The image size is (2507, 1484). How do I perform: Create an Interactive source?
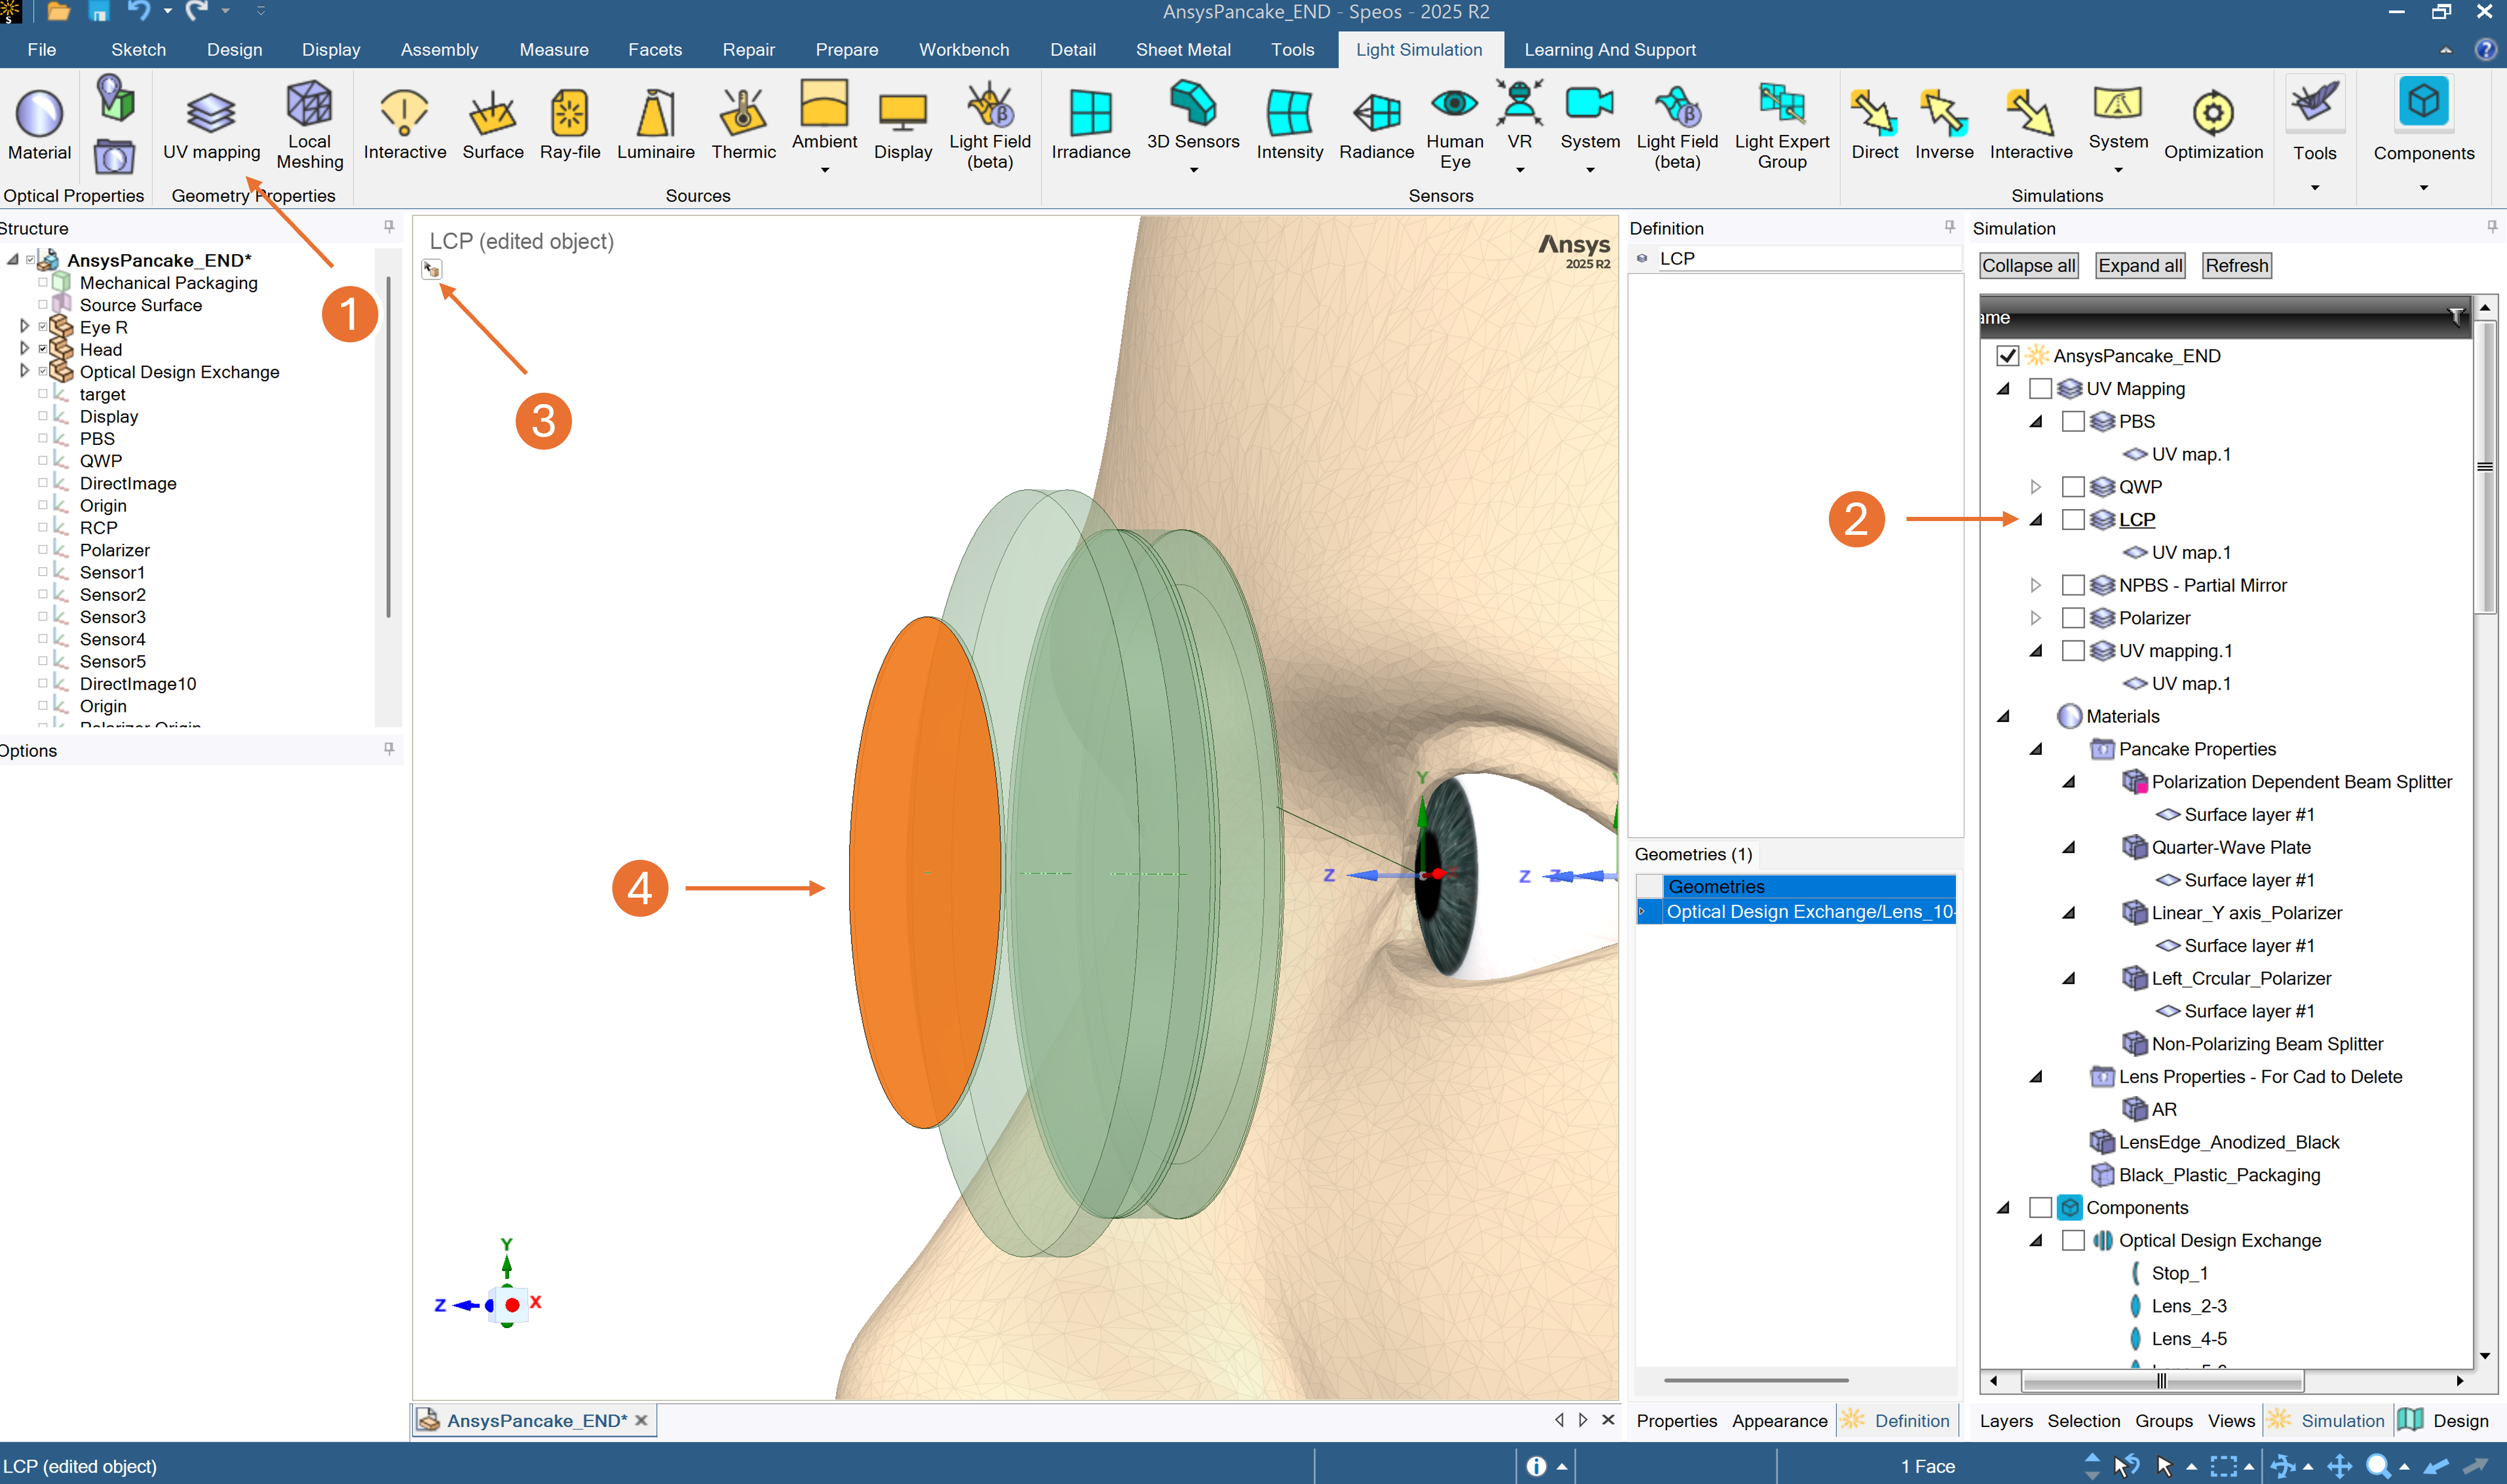[404, 124]
